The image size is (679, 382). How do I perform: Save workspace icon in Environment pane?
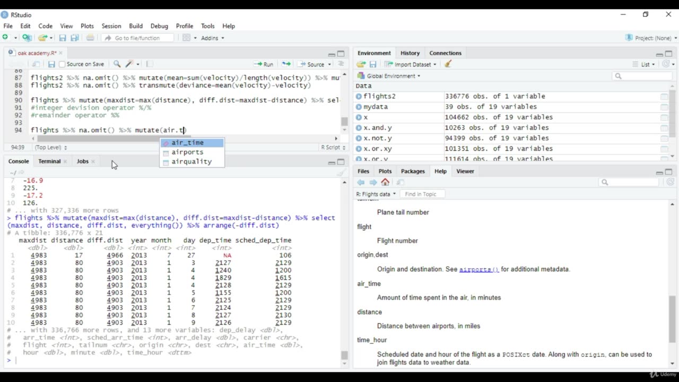373,64
